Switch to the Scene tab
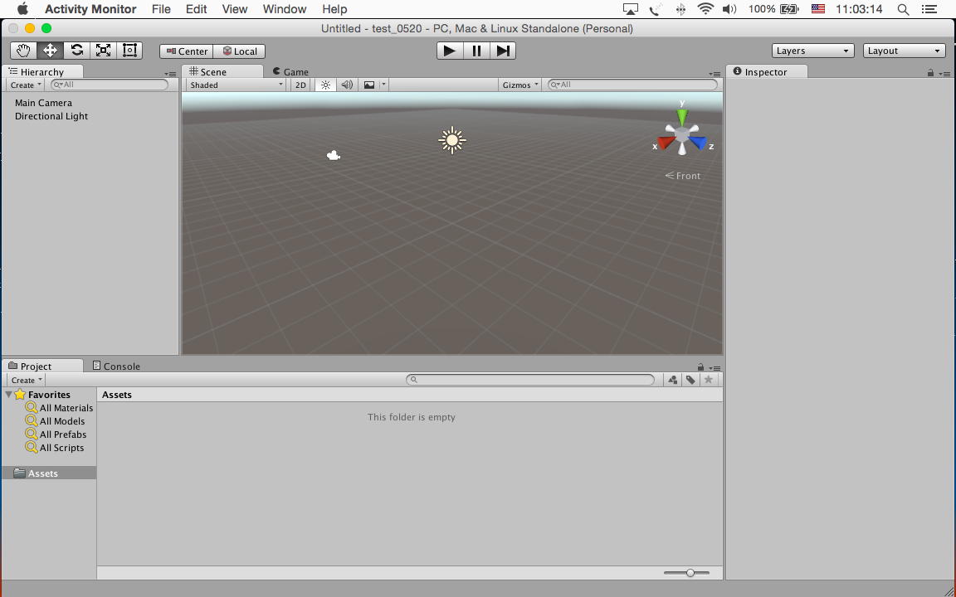 [x=222, y=72]
